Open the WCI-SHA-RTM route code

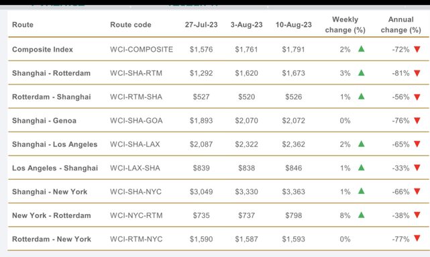[136, 73]
